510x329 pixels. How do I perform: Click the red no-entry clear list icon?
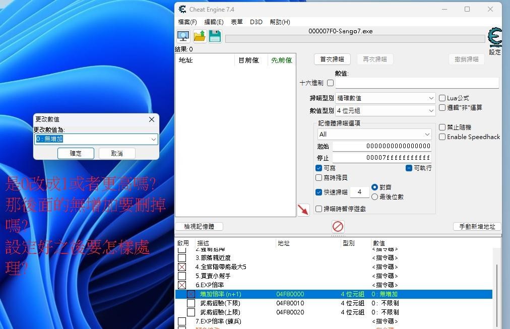pyautogui.click(x=338, y=226)
